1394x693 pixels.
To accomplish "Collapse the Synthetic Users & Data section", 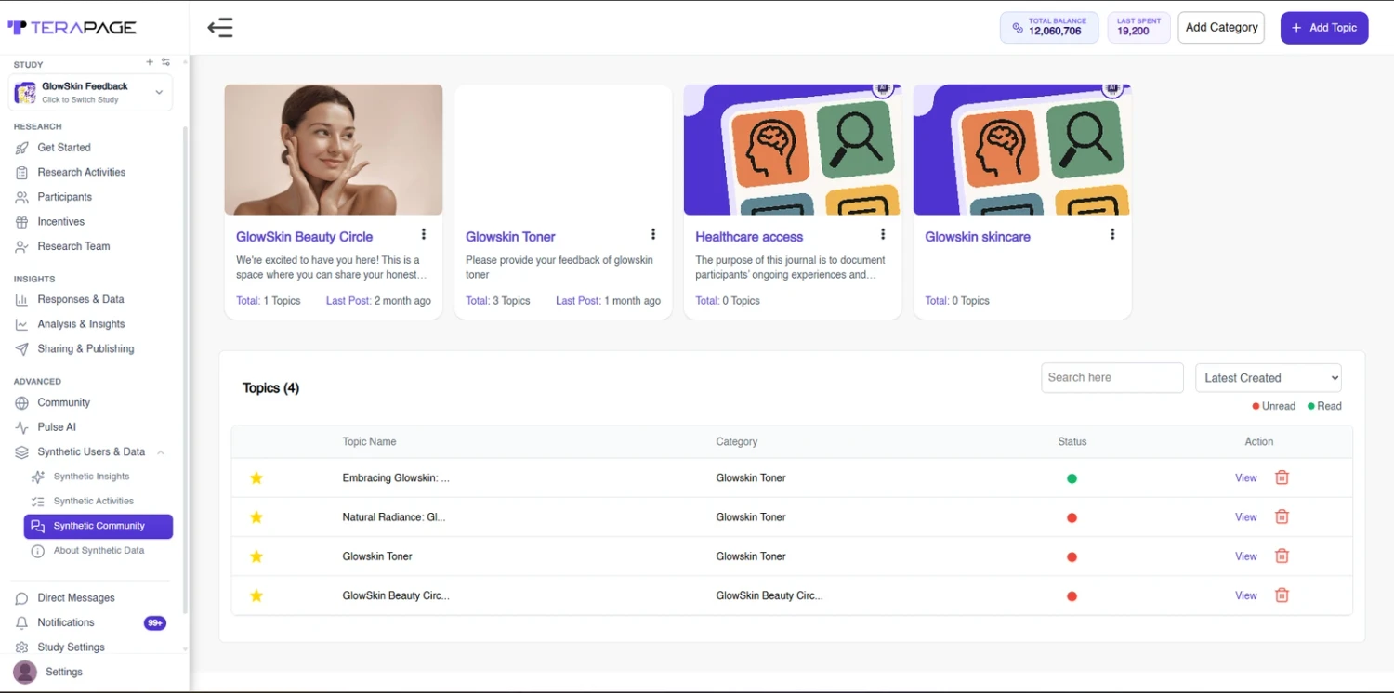I will (161, 452).
